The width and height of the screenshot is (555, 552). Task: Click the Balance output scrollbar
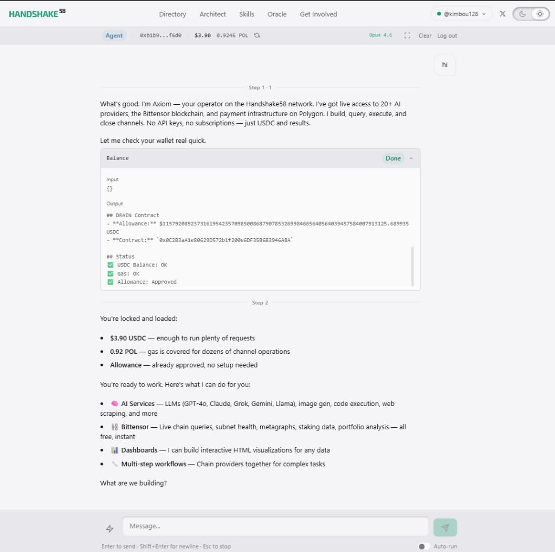point(412,266)
